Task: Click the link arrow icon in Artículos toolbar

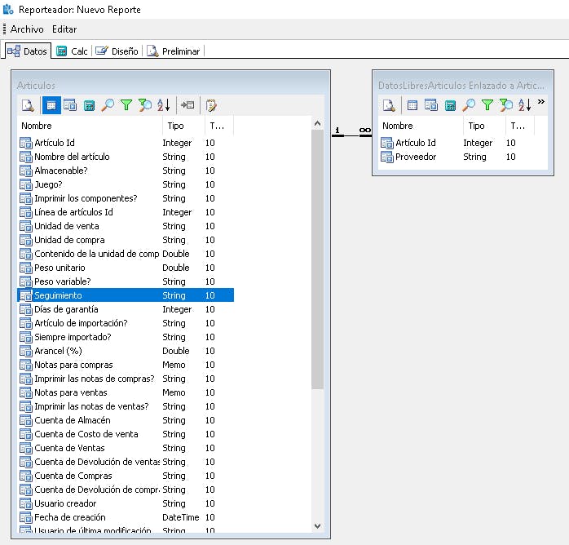Action: [187, 105]
